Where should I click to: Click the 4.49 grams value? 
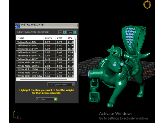47,59
